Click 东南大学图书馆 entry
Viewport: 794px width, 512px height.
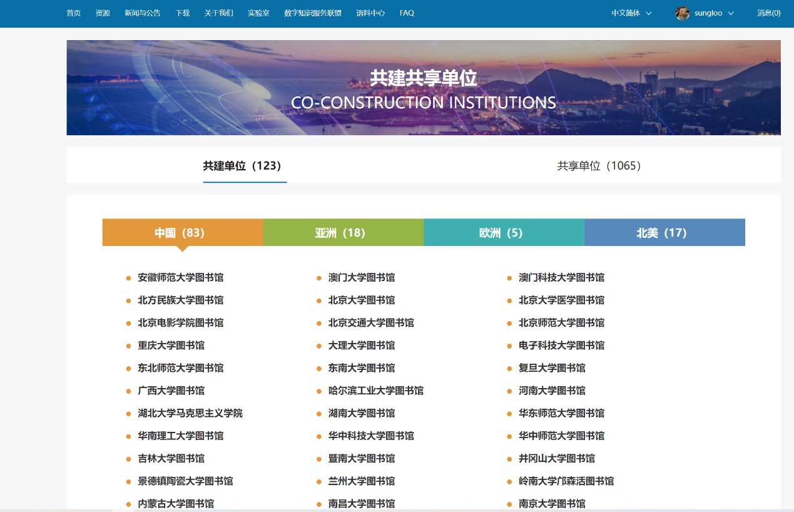[362, 367]
